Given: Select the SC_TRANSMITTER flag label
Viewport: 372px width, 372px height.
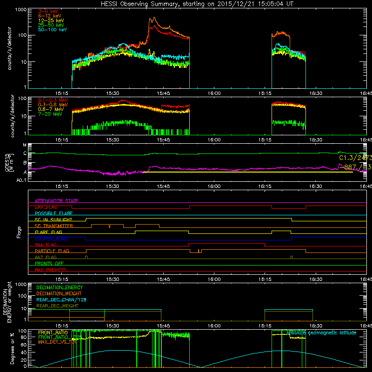Looking at the screenshot, I should pyautogui.click(x=54, y=226).
